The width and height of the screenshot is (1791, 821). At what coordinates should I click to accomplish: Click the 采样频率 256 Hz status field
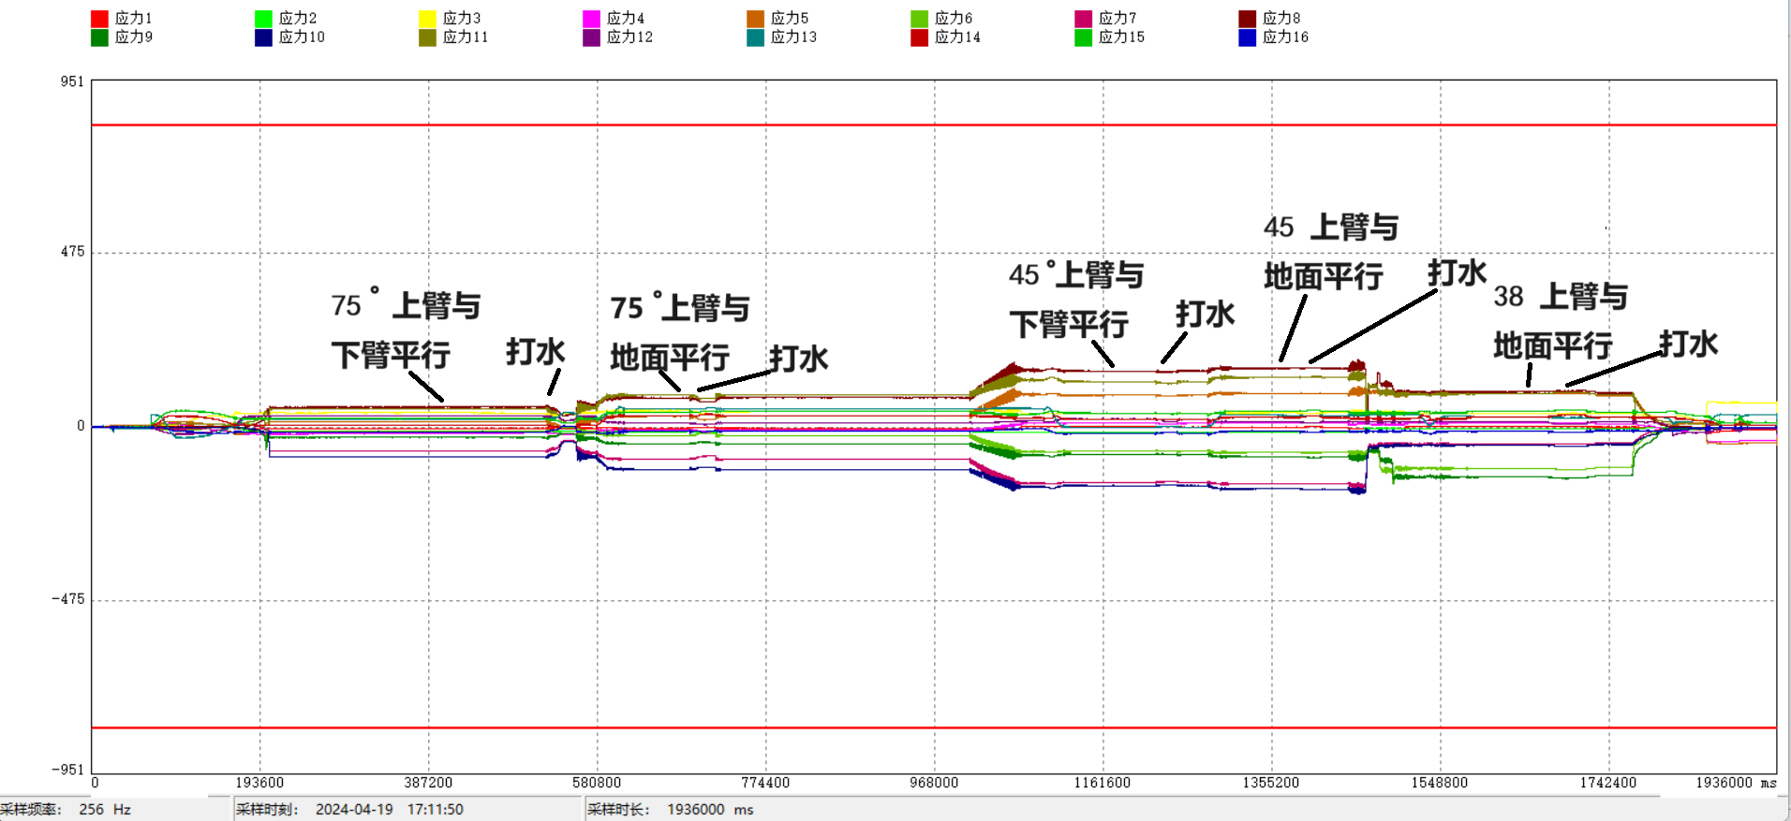click(x=66, y=810)
